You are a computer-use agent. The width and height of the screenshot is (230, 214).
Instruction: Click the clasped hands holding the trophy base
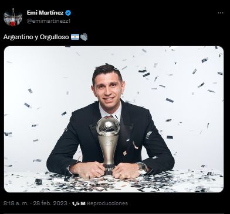click(108, 170)
